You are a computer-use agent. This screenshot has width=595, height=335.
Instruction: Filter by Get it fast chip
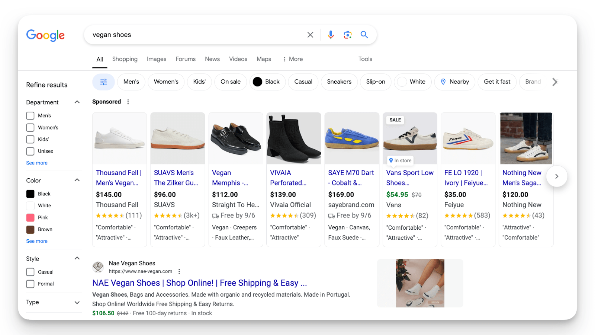click(497, 82)
